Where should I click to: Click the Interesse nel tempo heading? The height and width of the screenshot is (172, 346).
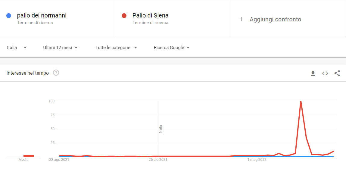28,73
